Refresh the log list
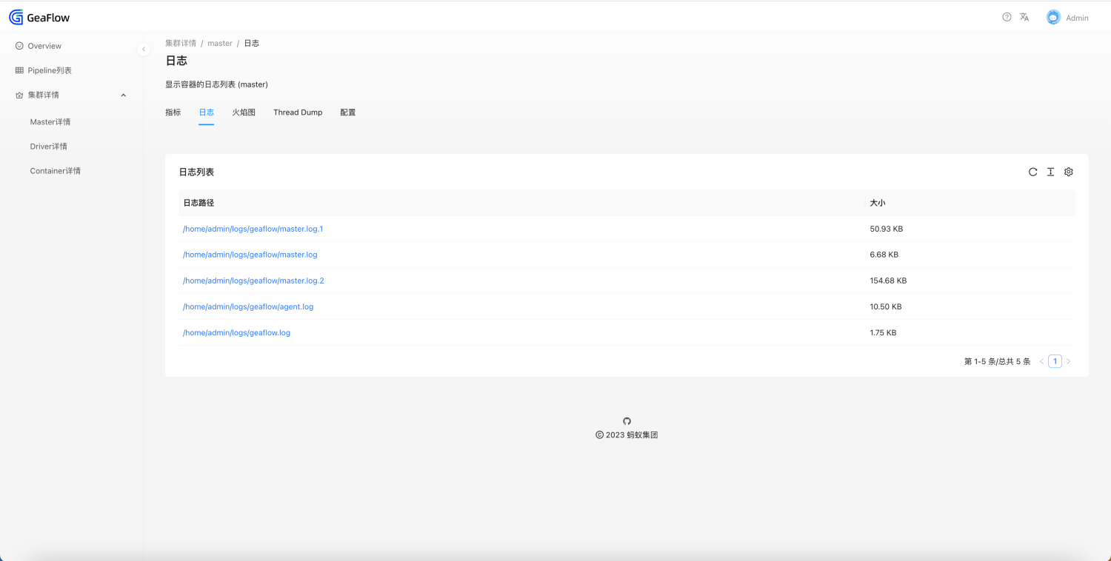This screenshot has width=1111, height=561. (x=1032, y=172)
